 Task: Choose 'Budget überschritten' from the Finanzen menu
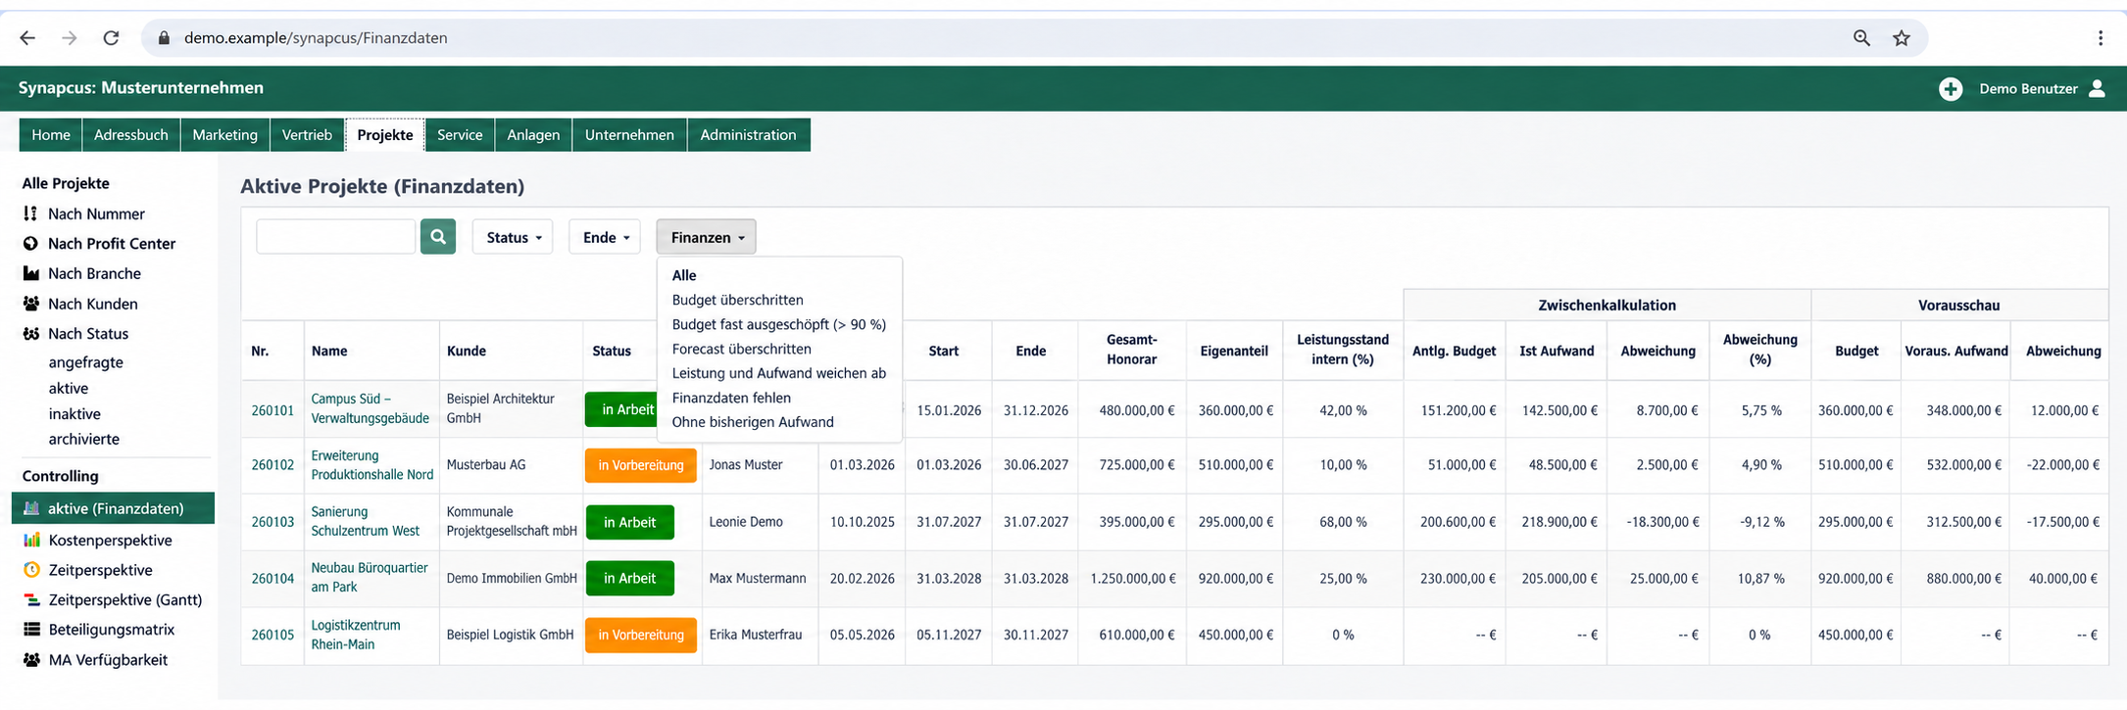coord(737,300)
